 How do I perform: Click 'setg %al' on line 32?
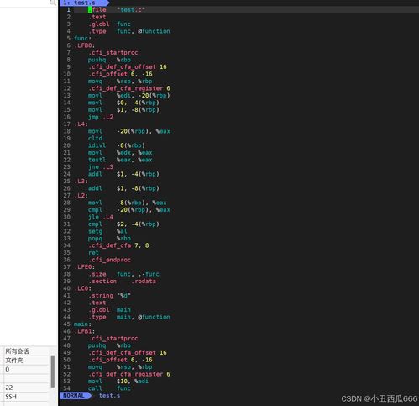coord(107,231)
